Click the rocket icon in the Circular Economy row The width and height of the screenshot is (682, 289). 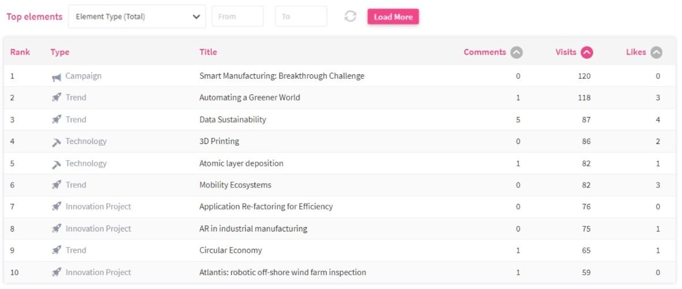56,250
